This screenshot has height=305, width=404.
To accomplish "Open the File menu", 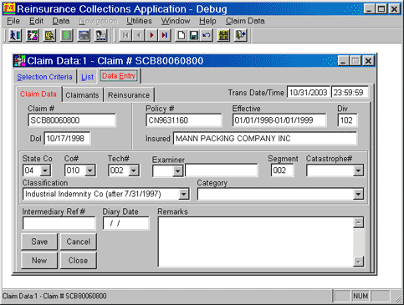I will [x=13, y=21].
